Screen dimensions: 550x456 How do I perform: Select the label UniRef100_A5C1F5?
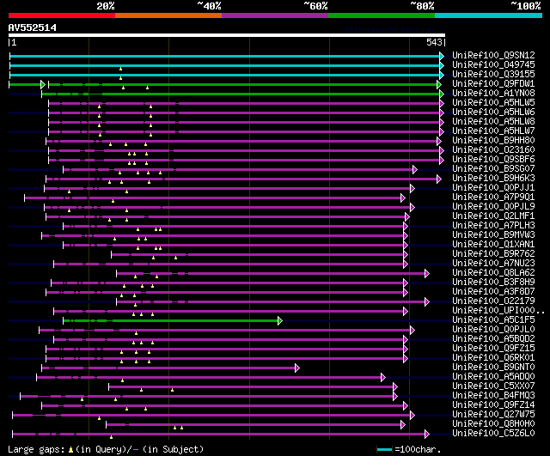493,320
